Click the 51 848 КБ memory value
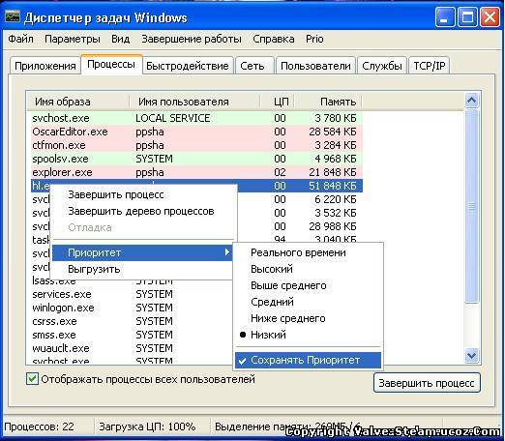 (x=333, y=186)
